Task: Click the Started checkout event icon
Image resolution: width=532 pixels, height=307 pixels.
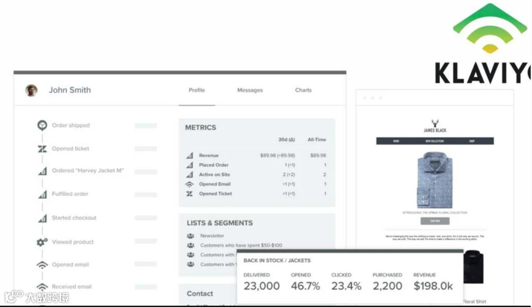Action: pyautogui.click(x=42, y=218)
